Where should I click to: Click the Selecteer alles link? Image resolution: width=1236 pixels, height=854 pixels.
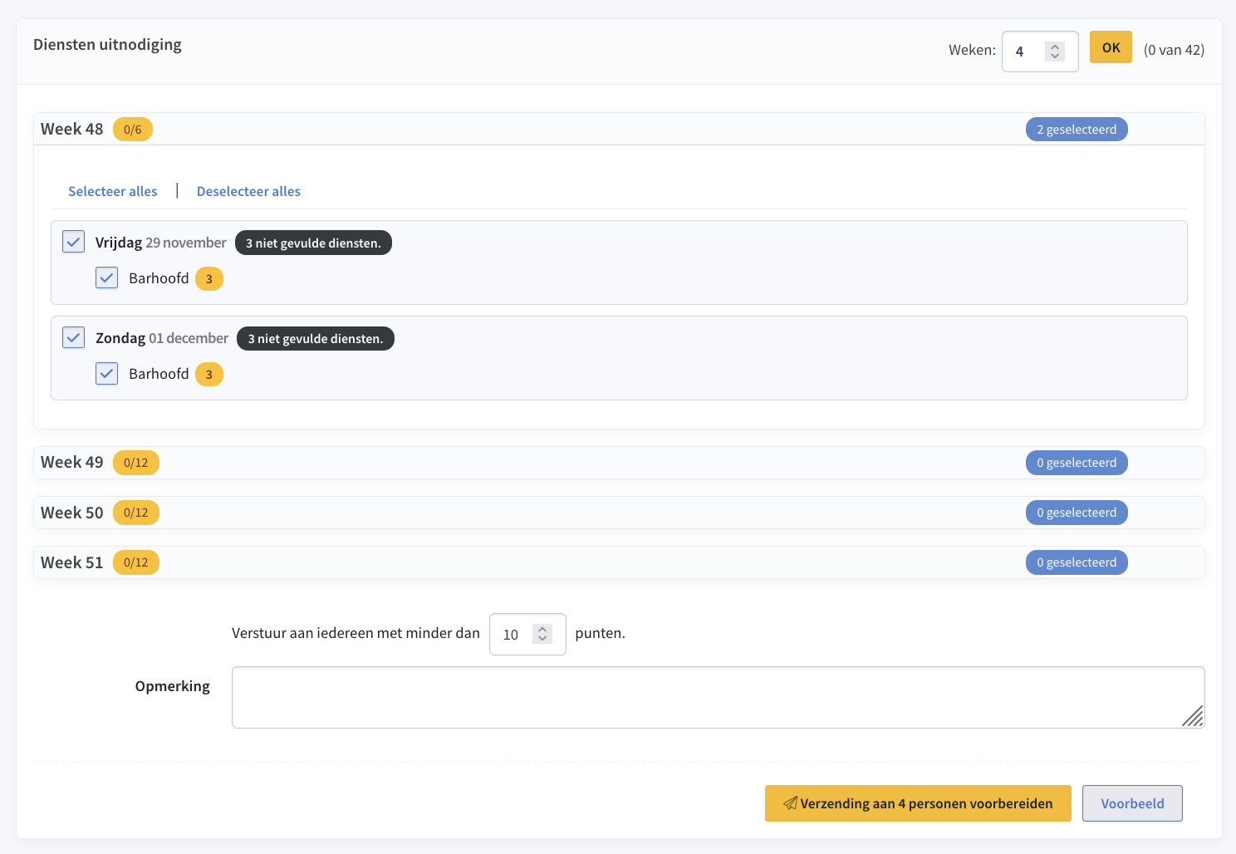point(113,191)
